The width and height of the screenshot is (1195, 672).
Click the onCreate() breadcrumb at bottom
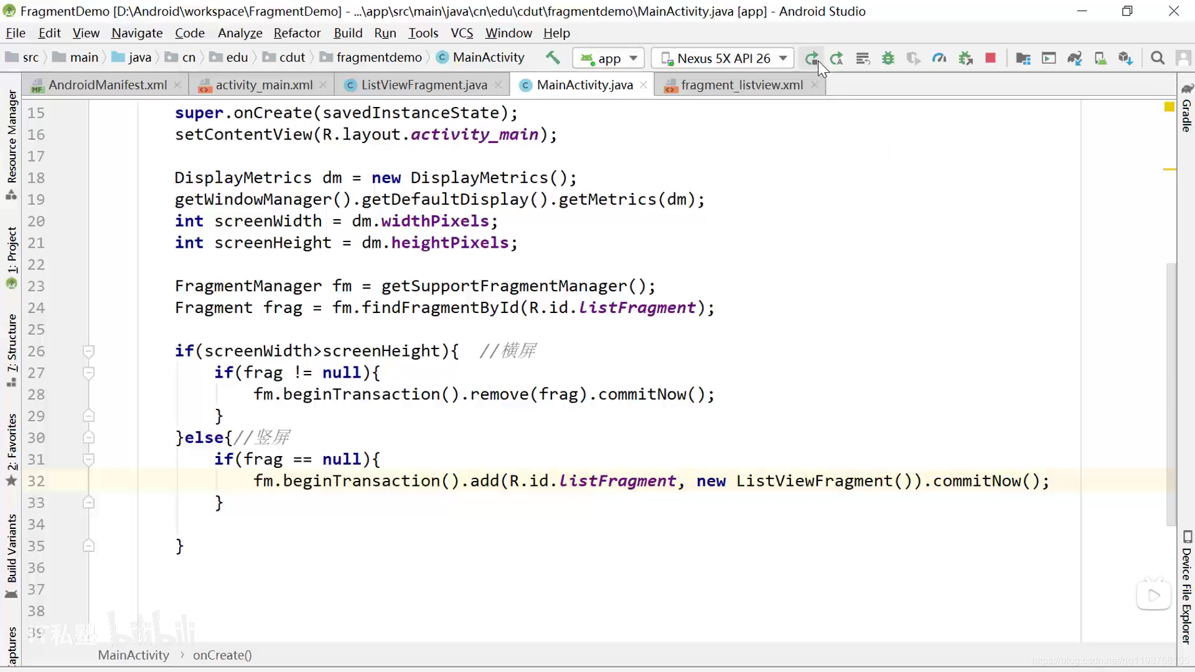point(222,655)
